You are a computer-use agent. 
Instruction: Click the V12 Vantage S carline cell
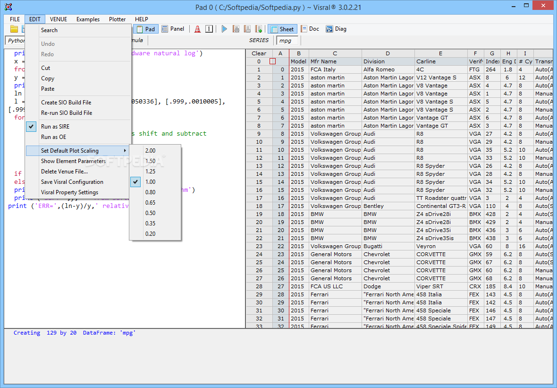point(441,78)
